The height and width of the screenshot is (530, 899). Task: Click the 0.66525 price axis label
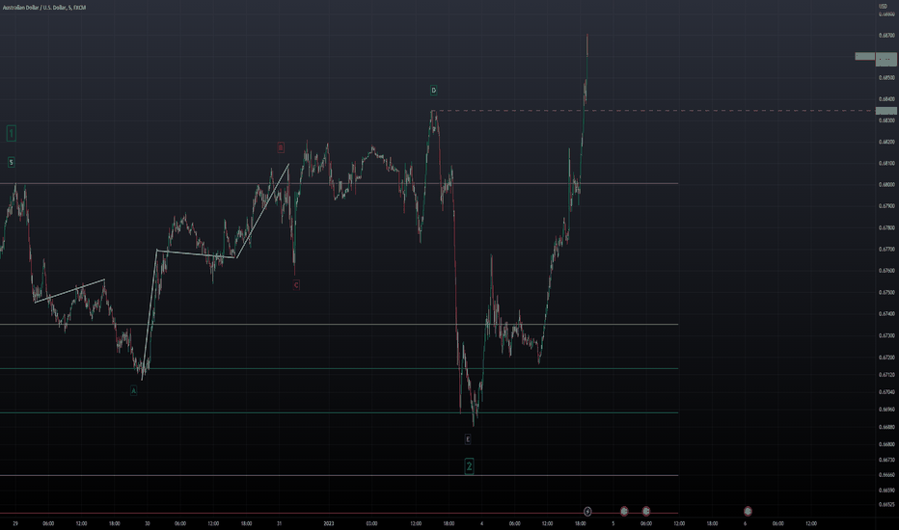tap(886, 505)
